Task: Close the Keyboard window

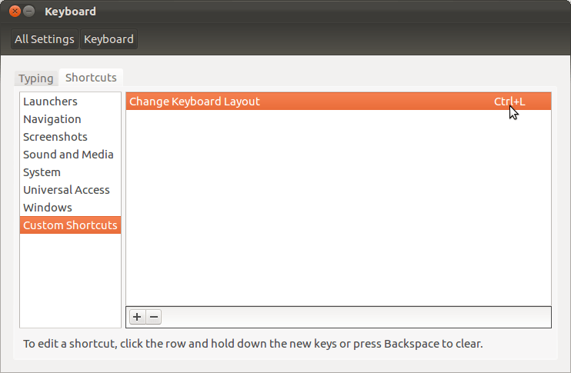Action: [15, 12]
